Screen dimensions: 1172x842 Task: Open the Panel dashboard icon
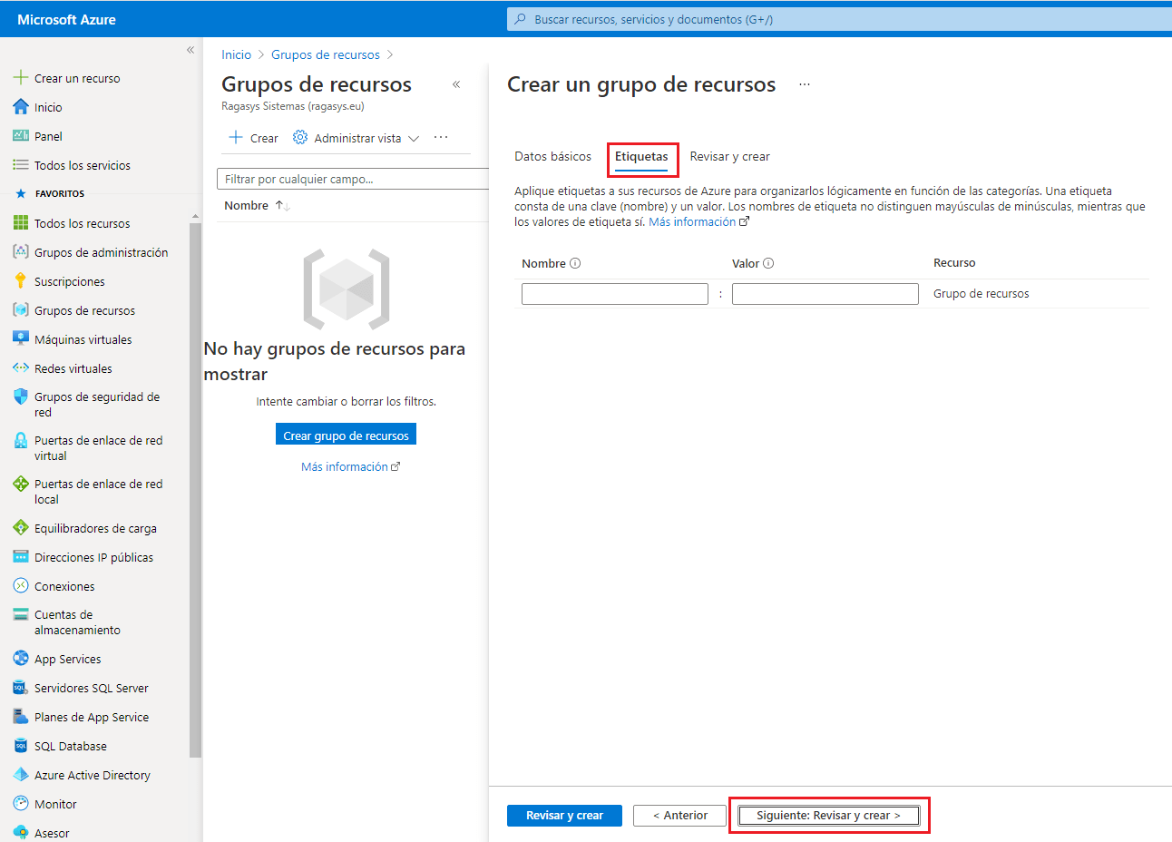[x=21, y=136]
